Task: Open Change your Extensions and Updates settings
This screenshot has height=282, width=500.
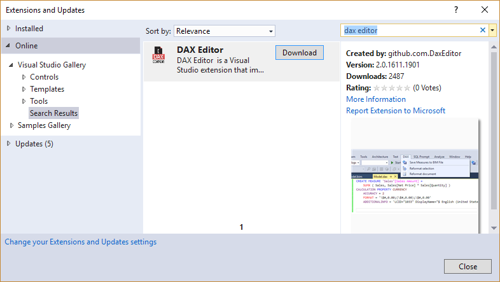Action: (80, 242)
